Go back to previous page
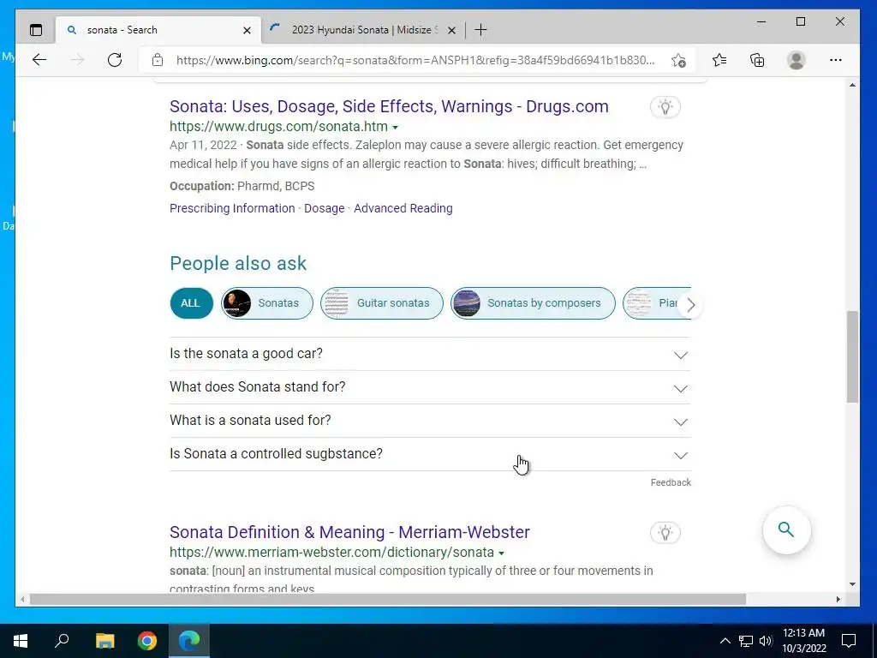Viewport: 877px width, 658px height. [x=39, y=60]
